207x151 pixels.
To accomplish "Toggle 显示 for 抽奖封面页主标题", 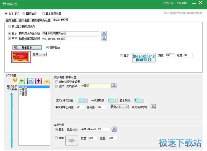I will (9, 33).
